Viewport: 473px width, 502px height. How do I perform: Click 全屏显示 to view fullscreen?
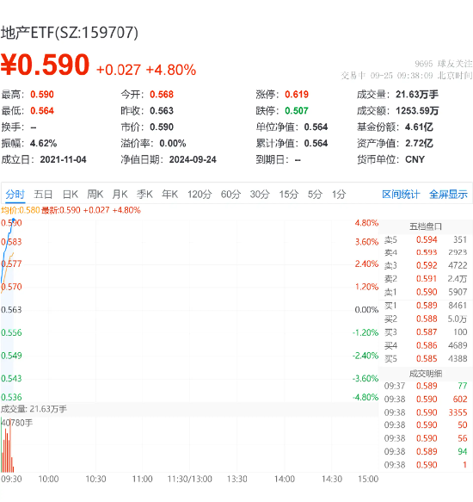click(448, 195)
